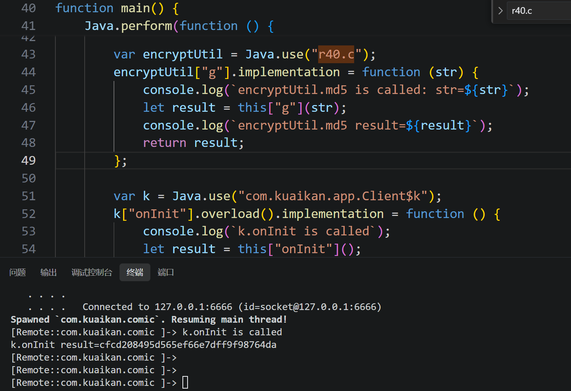Click 'this["onInit"]()' call on line 54
The image size is (571, 391).
[x=296, y=249]
